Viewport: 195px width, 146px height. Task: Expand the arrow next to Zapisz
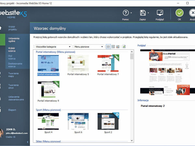pyautogui.click(x=148, y=14)
